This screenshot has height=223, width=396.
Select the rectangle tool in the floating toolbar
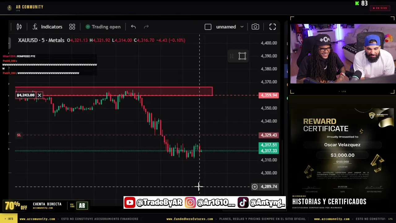click(x=242, y=56)
